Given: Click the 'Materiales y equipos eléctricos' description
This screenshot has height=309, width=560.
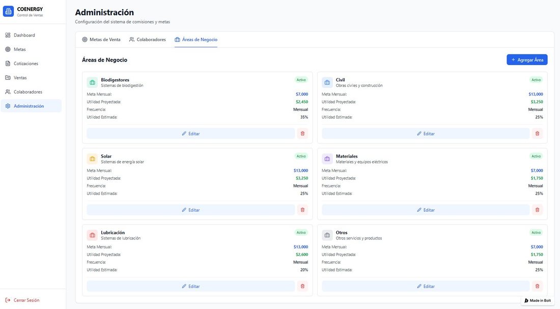Looking at the screenshot, I should 362,162.
